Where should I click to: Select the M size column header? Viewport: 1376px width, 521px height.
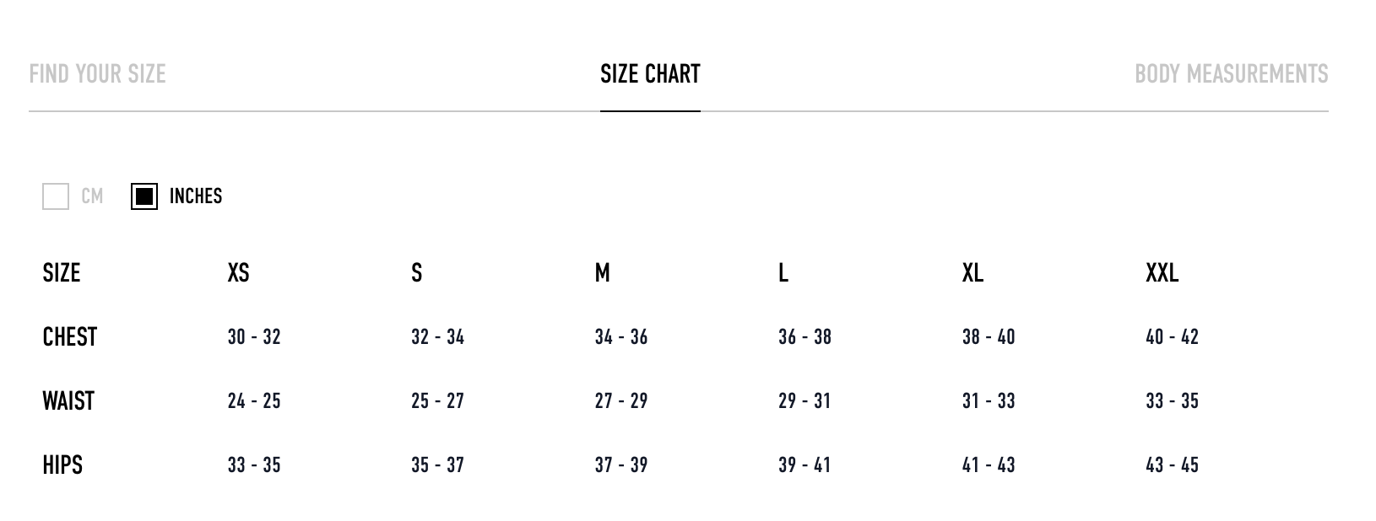602,273
